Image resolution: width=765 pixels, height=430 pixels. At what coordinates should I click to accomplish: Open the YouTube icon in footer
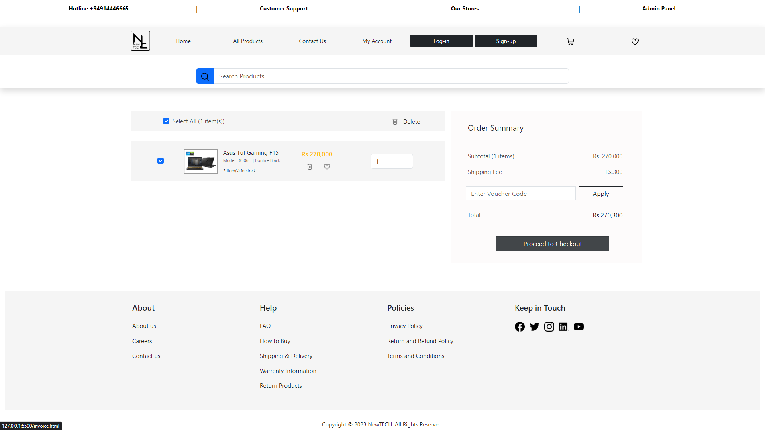tap(579, 327)
